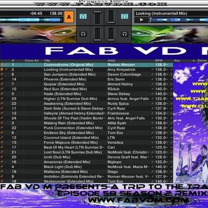Sort the track list by Title column
This screenshot has width=208, height=208.
point(47,61)
